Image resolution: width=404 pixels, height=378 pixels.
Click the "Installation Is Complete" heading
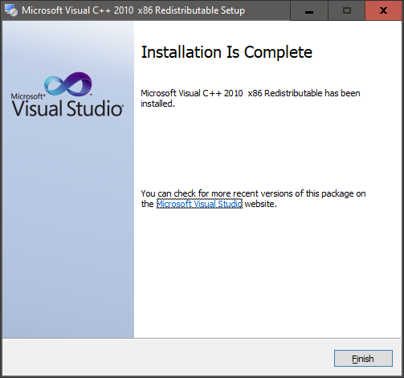coord(226,52)
